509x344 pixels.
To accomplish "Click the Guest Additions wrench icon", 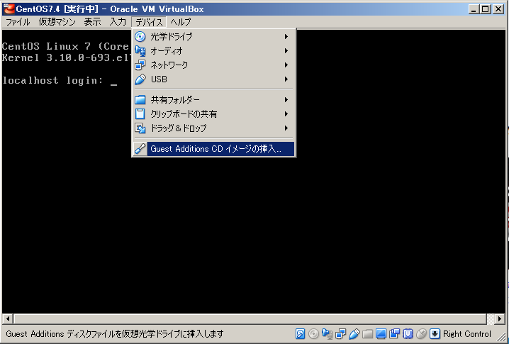I will (140, 149).
